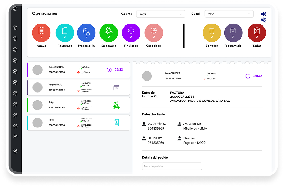Mute notifications with lower speaker icon
This screenshot has height=187, width=284.
point(263,20)
